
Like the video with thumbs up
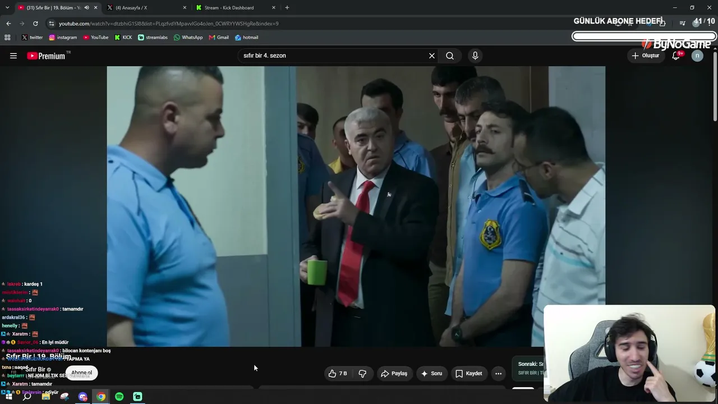tap(337, 373)
